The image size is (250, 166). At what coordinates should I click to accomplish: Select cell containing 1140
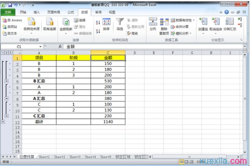[x=108, y=122]
